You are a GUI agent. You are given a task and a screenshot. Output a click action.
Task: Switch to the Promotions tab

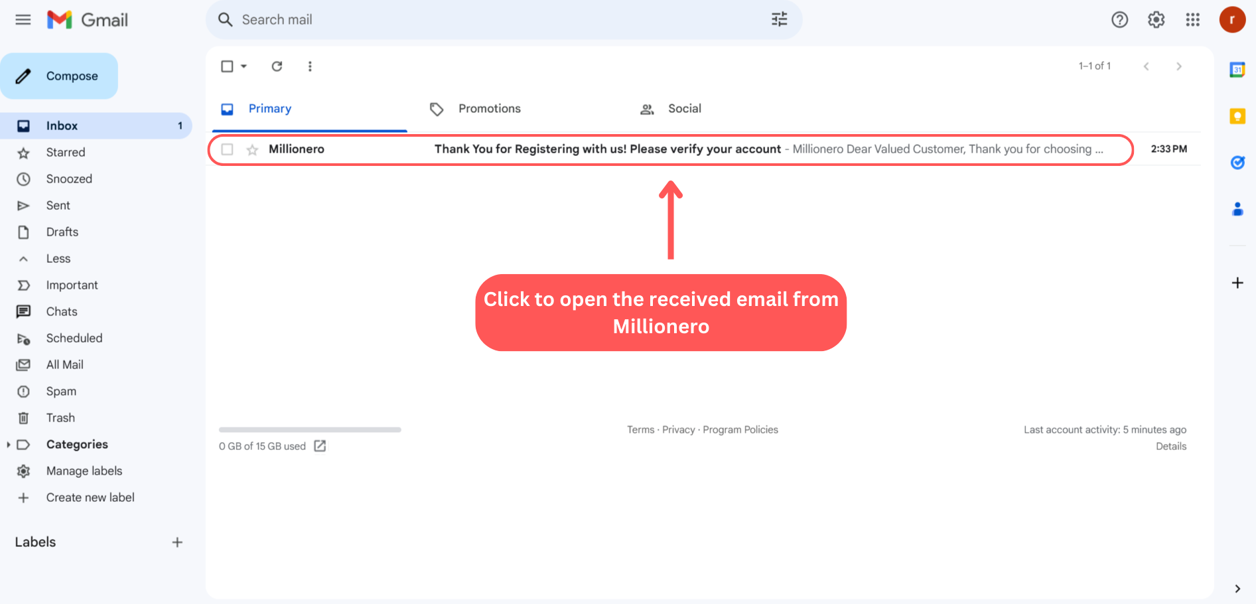pos(489,109)
